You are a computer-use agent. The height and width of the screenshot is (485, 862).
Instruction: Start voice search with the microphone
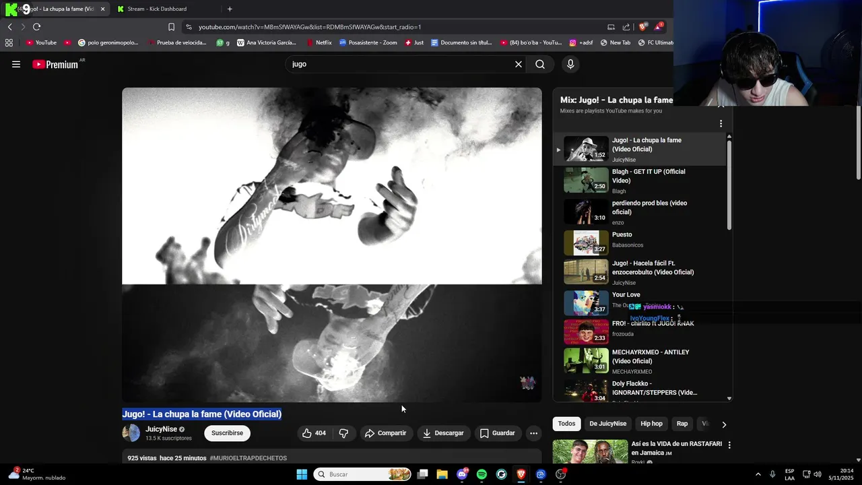tap(570, 64)
